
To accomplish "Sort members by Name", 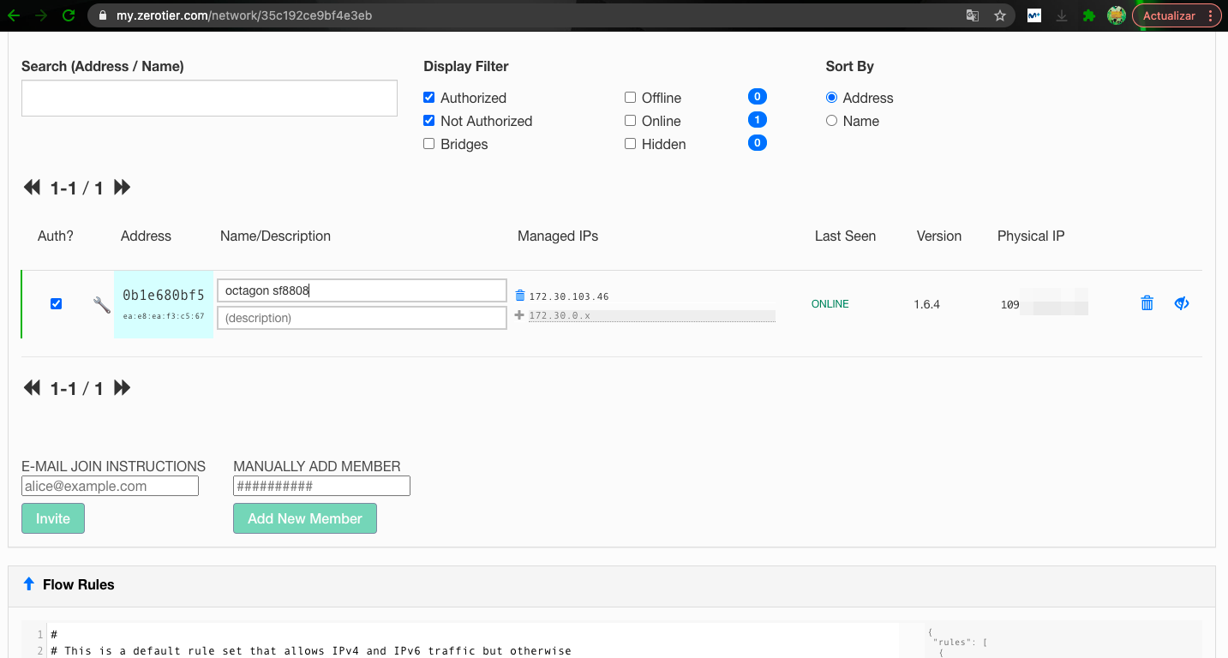I will [x=831, y=121].
